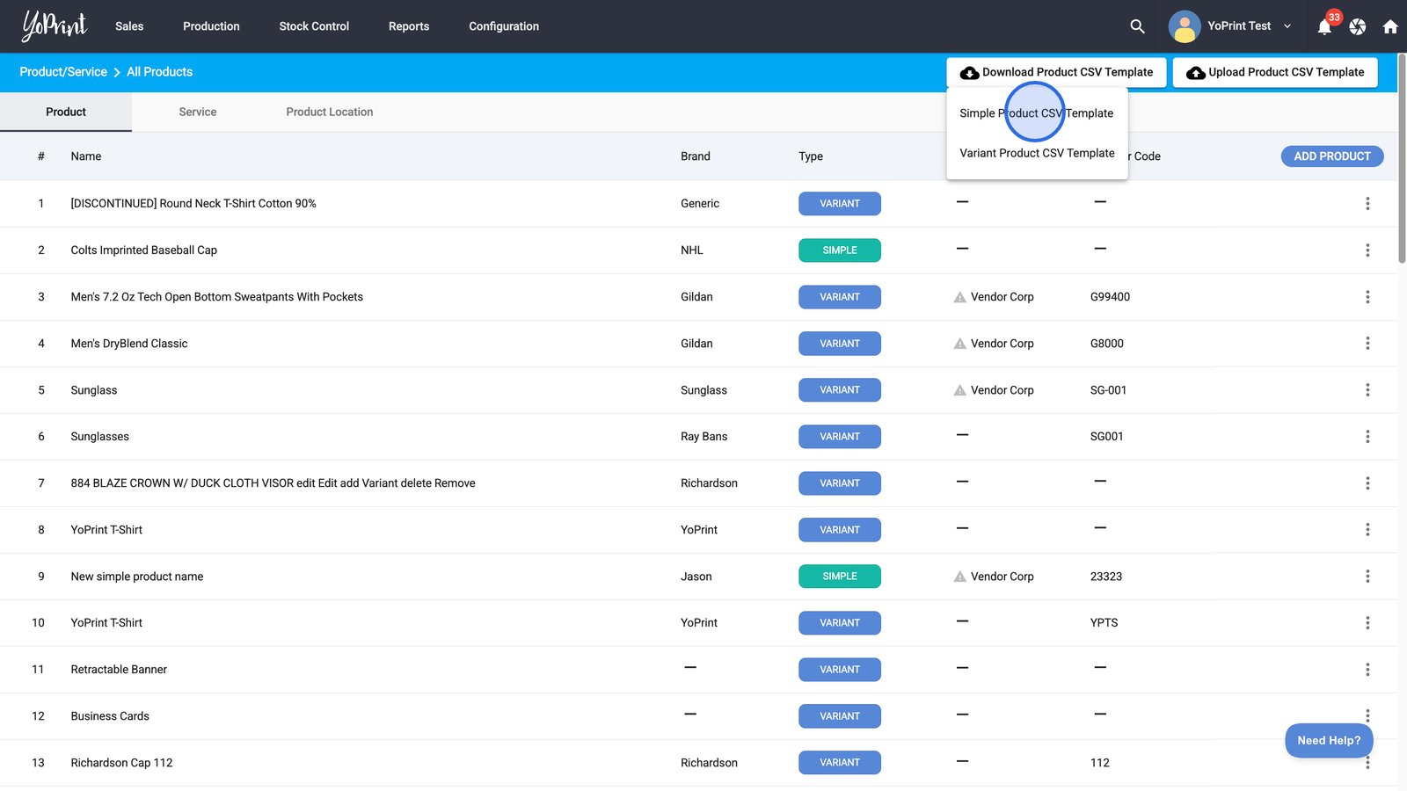Open three-dot menu for Colts Imprinted Baseball Cap
Viewport: 1407px width, 791px height.
coord(1367,250)
